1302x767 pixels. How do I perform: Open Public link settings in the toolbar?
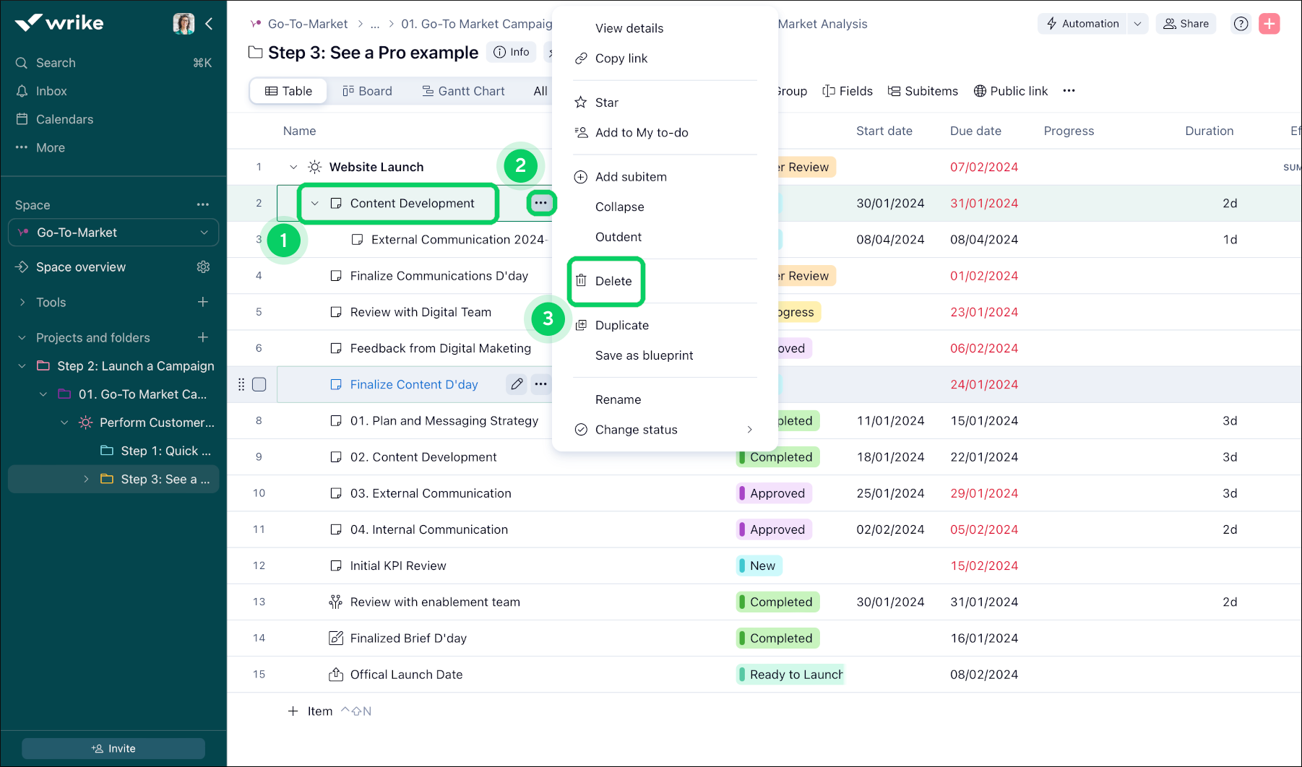click(1011, 91)
